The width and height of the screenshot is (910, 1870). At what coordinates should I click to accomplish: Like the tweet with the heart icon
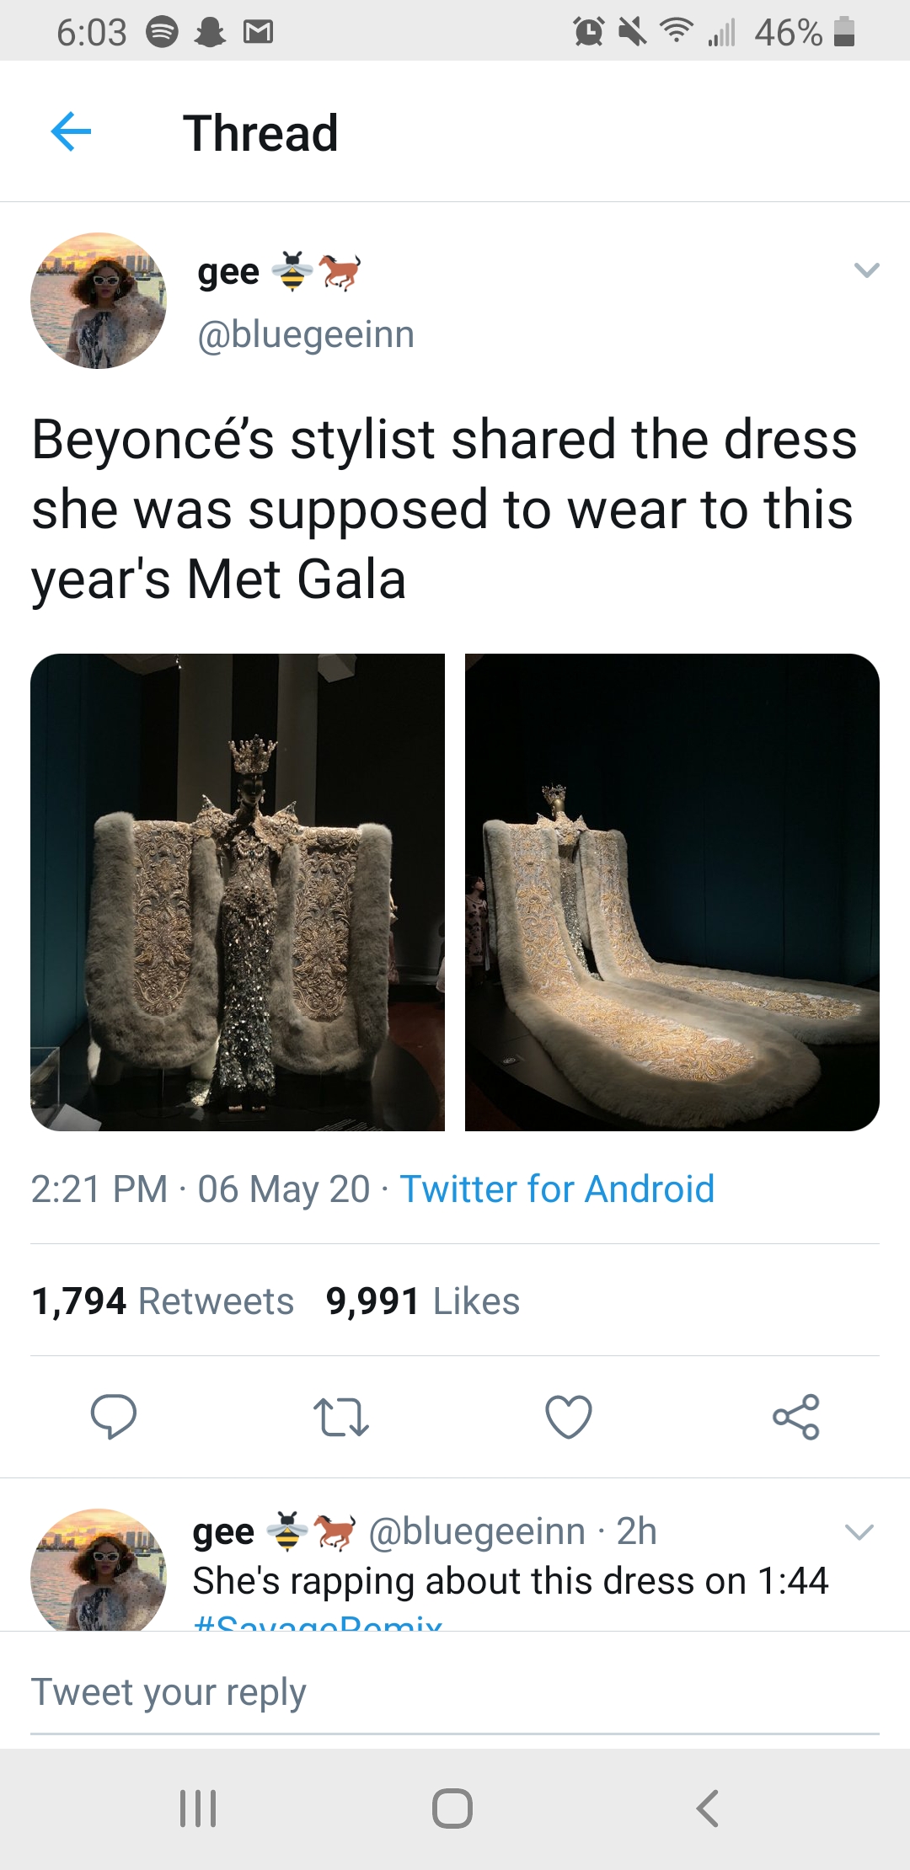click(569, 1416)
